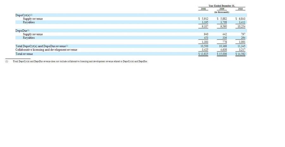Click the DepoDur subtotal 1,091
Image resolution: width=285 pixels, height=147 pixels.
pyautogui.click(x=242, y=42)
